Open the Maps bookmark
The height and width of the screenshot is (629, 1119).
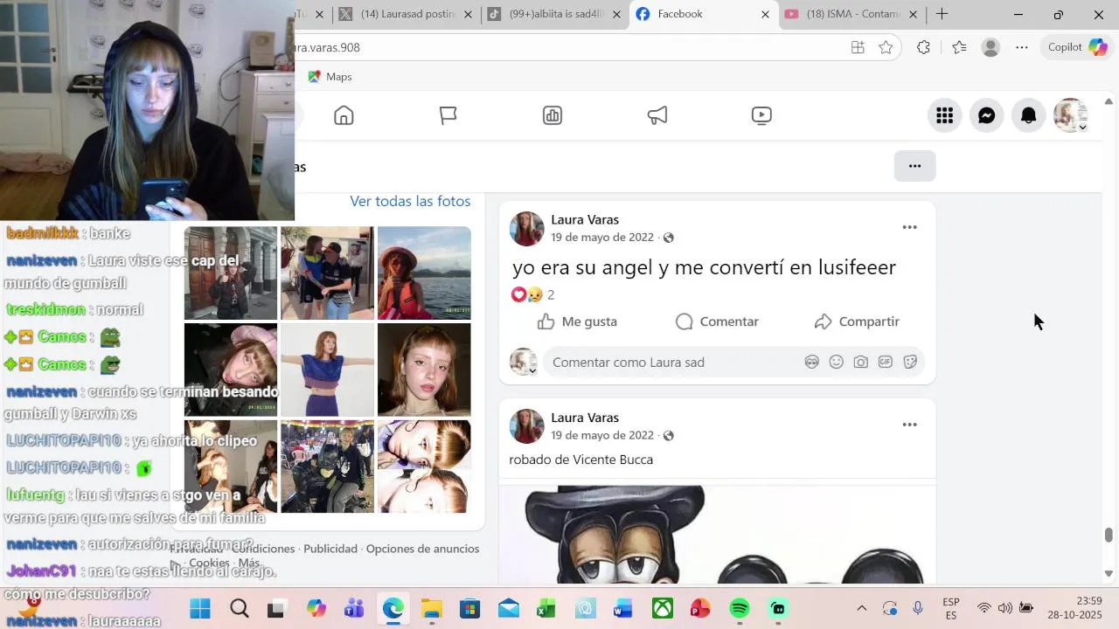pyautogui.click(x=330, y=77)
